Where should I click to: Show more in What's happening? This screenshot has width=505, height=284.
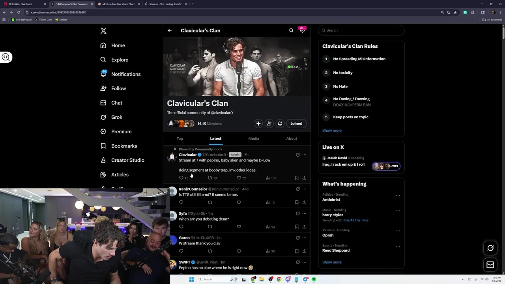(332, 262)
